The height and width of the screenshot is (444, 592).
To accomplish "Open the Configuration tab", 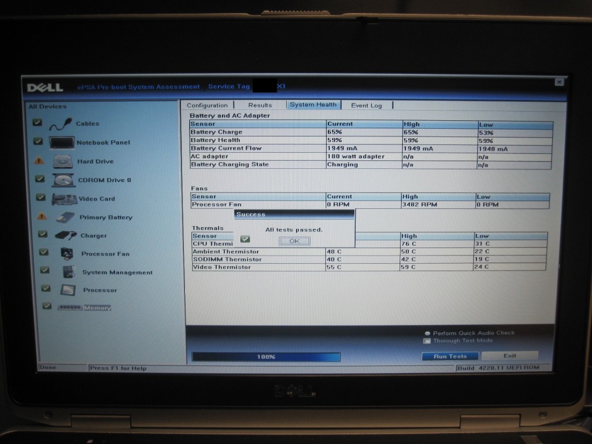I will (208, 105).
